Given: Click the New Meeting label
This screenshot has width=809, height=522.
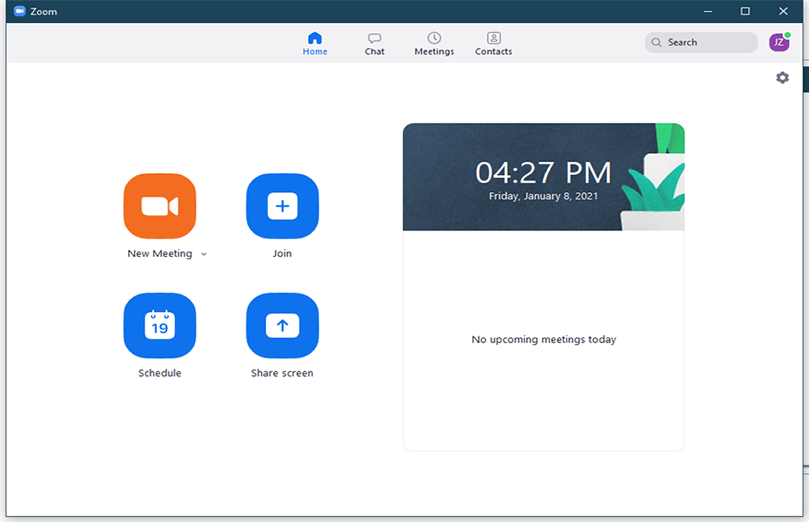Looking at the screenshot, I should (160, 253).
